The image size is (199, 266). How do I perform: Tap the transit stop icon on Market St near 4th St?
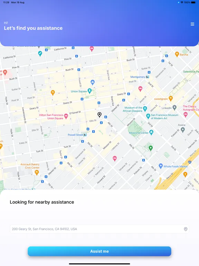tap(106, 117)
